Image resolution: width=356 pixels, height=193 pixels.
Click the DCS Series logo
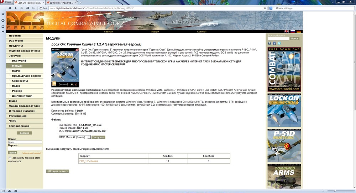tap(25, 21)
